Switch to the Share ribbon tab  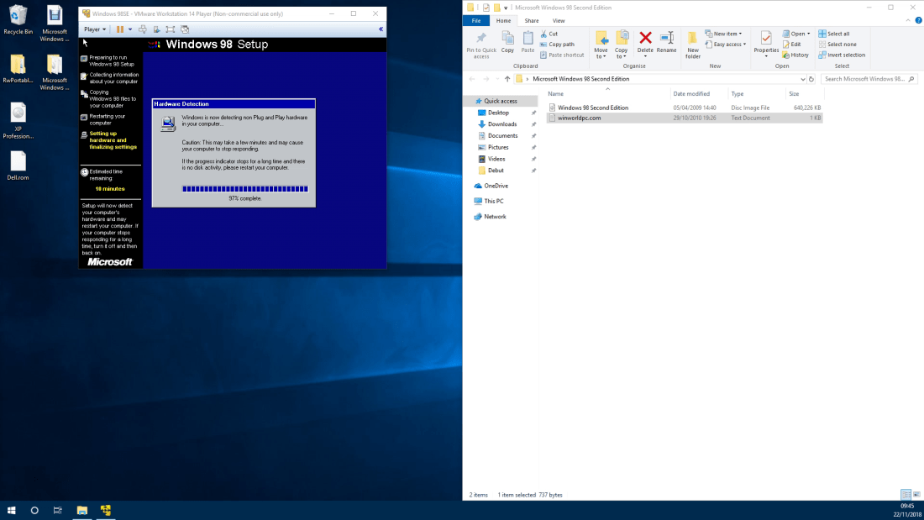click(x=532, y=21)
